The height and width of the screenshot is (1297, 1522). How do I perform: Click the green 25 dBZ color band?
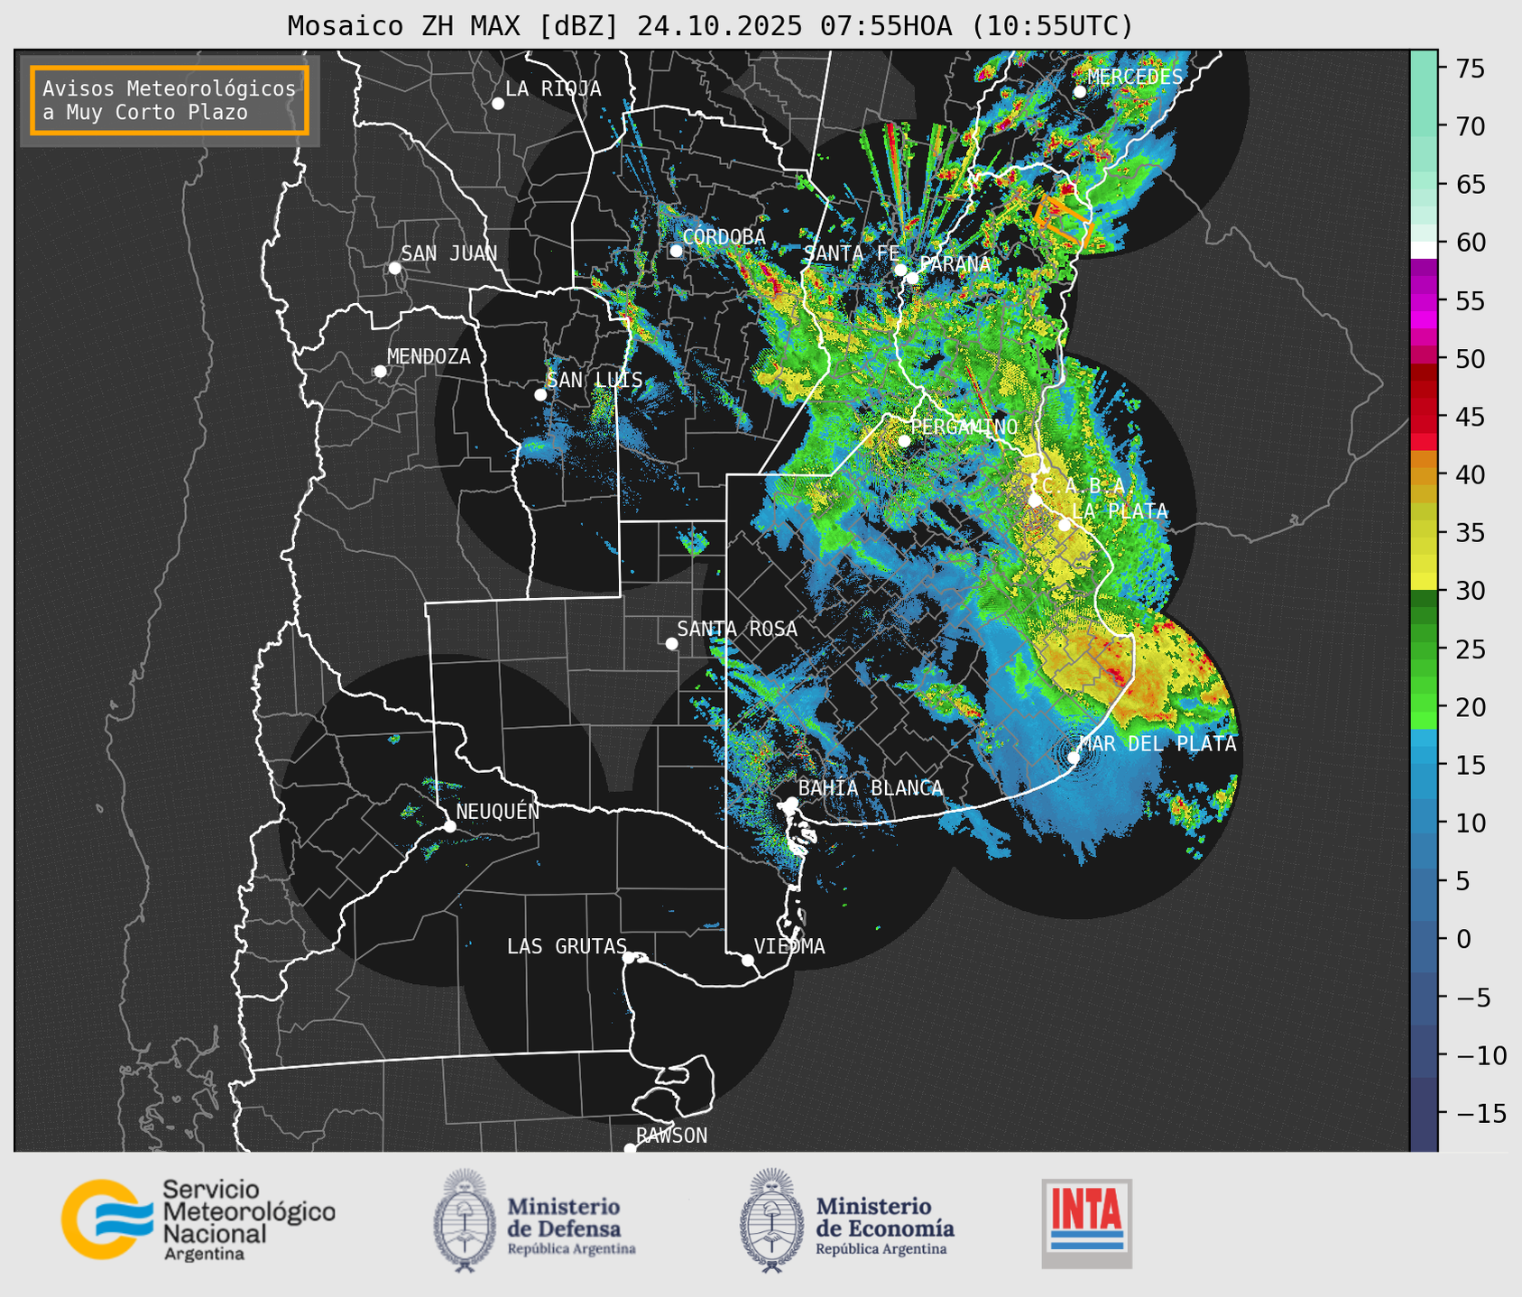tap(1424, 649)
